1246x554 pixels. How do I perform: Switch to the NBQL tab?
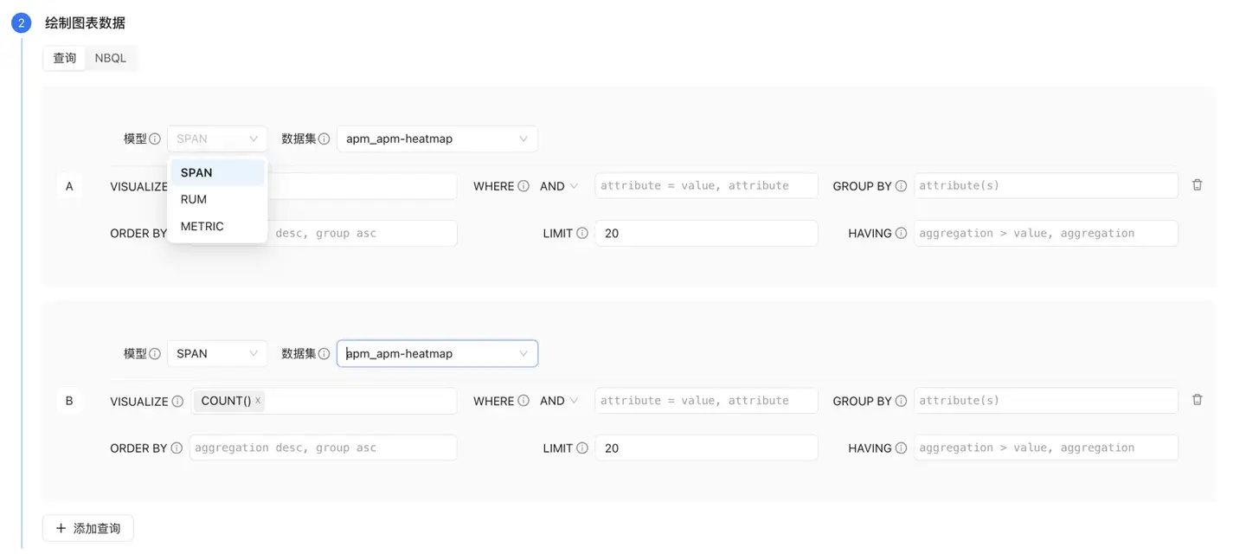110,58
